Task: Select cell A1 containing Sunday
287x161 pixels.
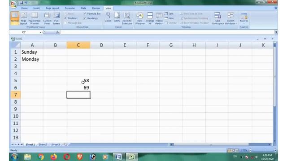Action: pyautogui.click(x=32, y=52)
